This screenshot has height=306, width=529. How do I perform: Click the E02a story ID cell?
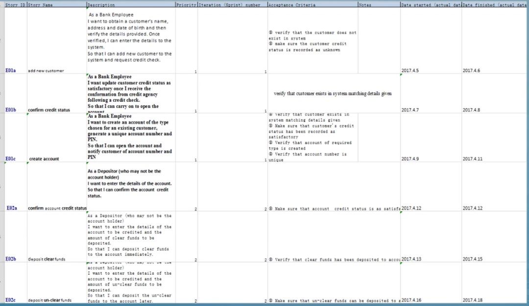pos(12,208)
